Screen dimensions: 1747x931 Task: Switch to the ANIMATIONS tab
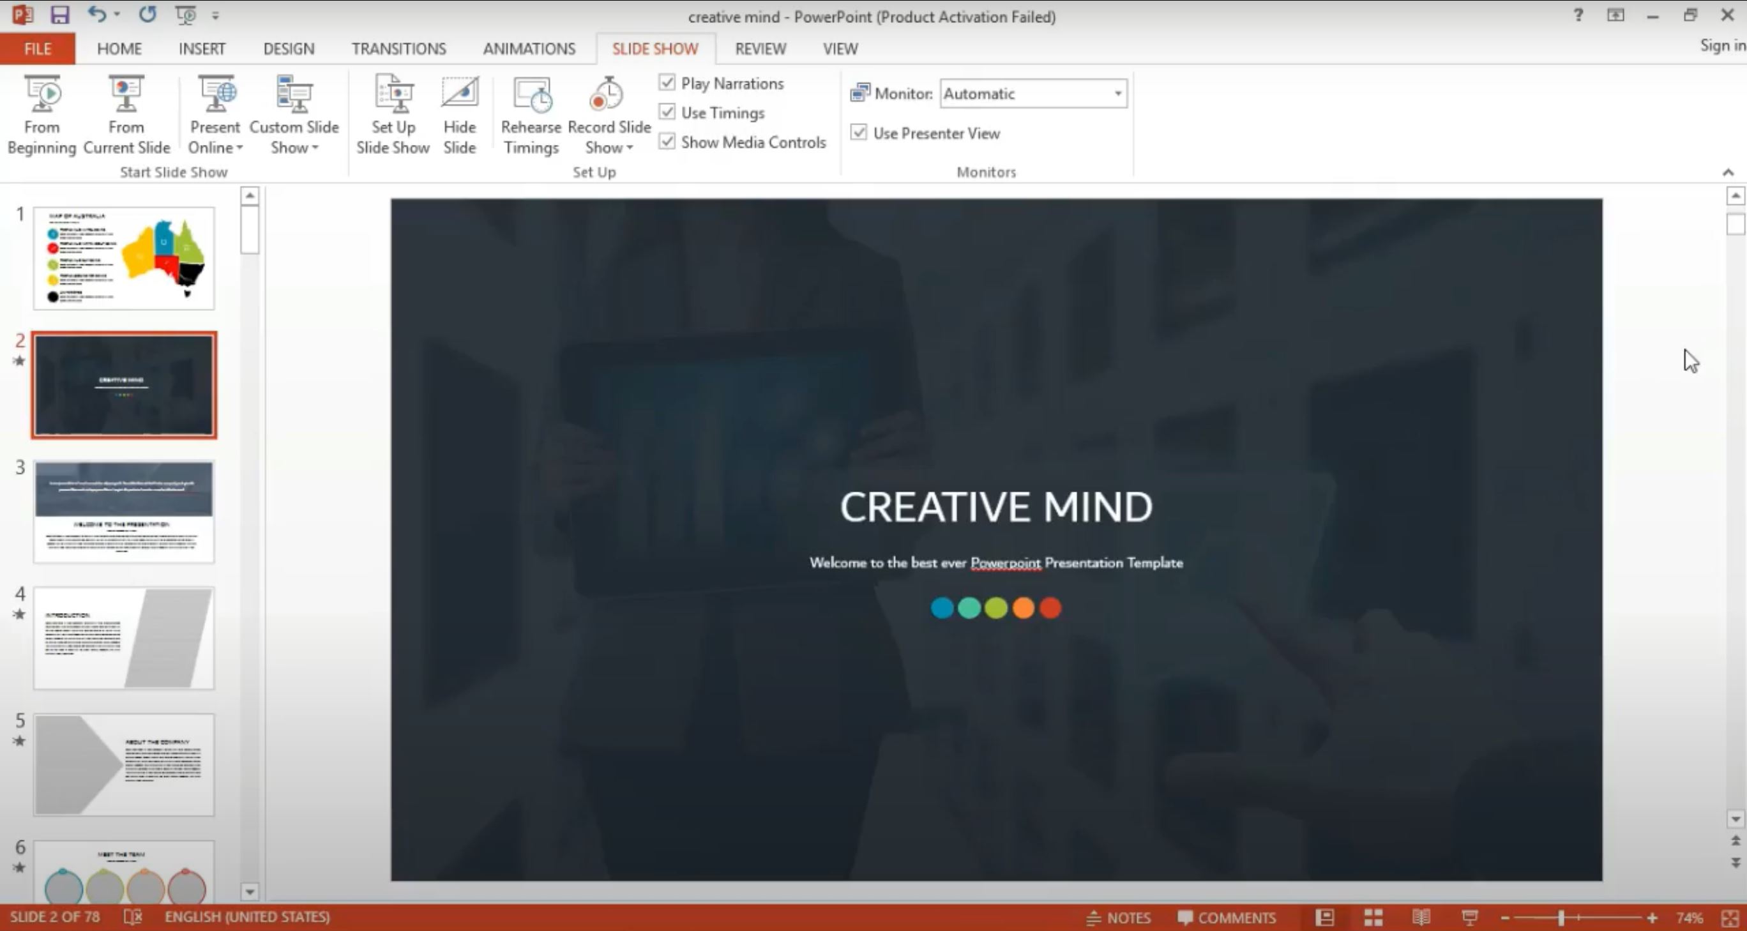coord(529,48)
